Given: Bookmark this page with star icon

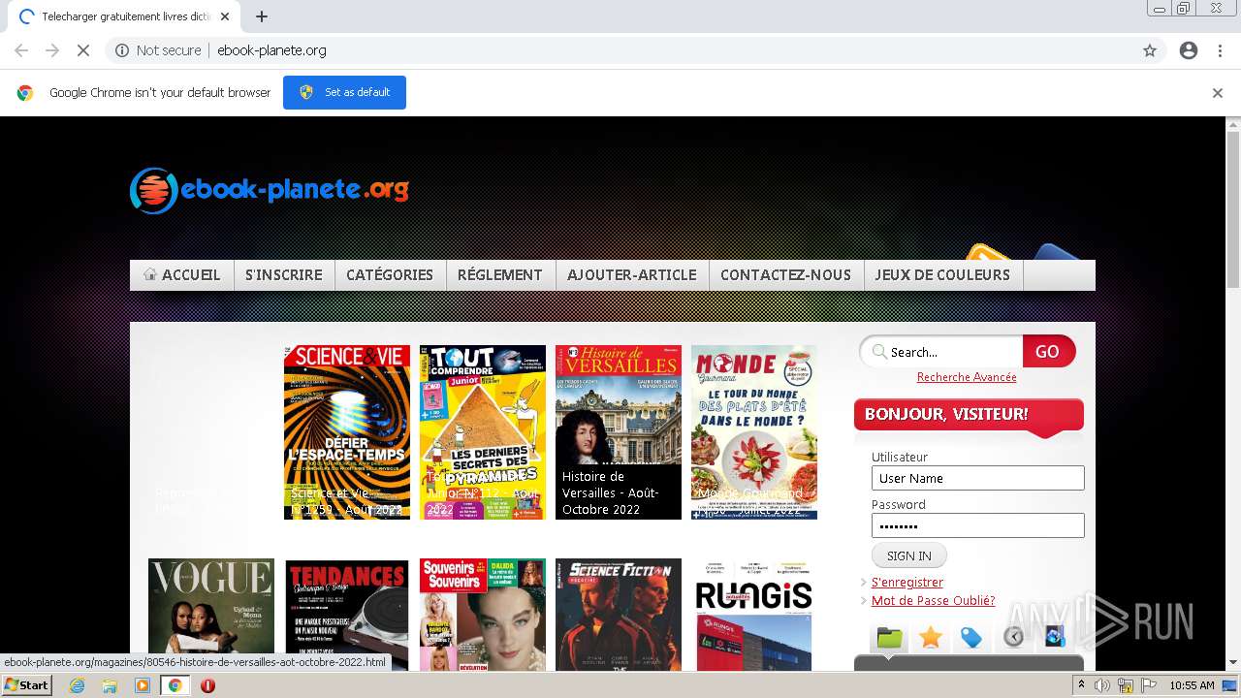Looking at the screenshot, I should click(1150, 50).
